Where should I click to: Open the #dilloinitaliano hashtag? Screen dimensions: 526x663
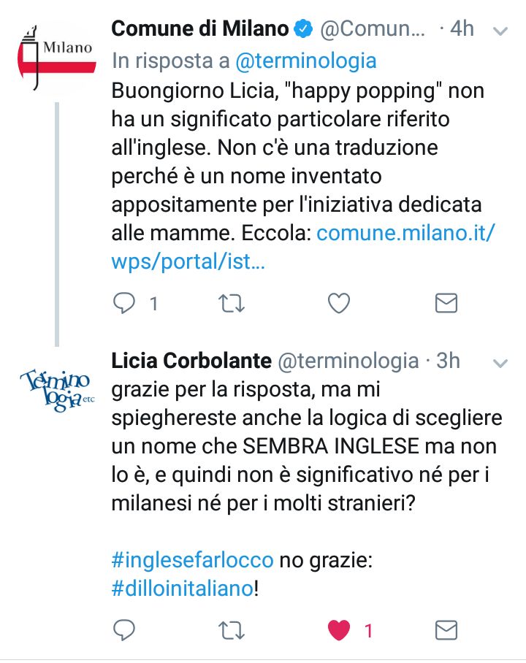[183, 589]
